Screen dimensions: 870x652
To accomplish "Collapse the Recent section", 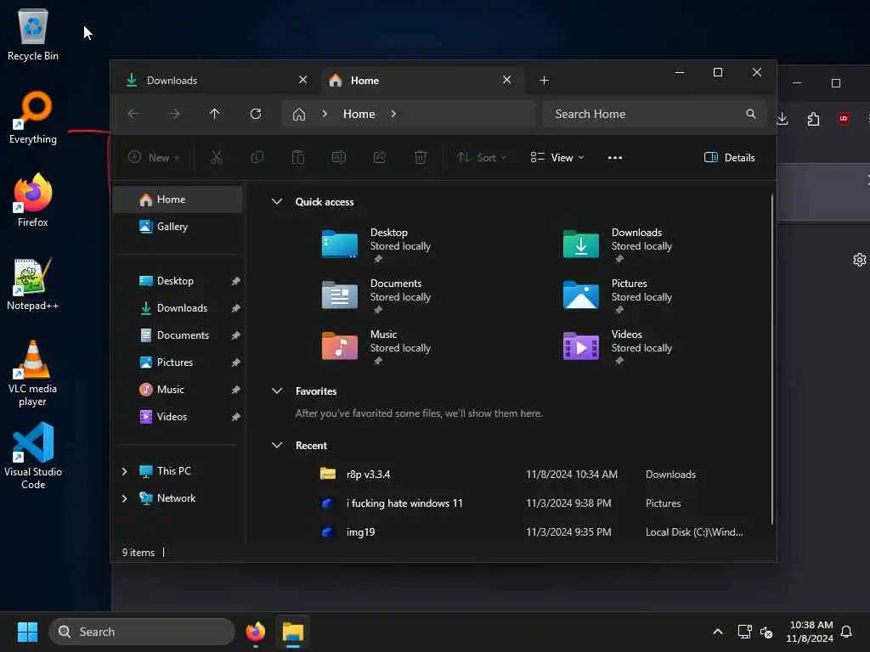I will 277,445.
